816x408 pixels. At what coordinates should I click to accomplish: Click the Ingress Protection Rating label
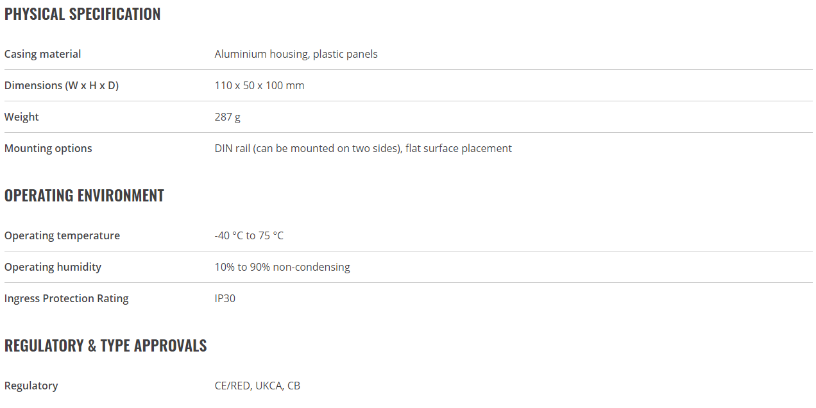[x=66, y=298]
